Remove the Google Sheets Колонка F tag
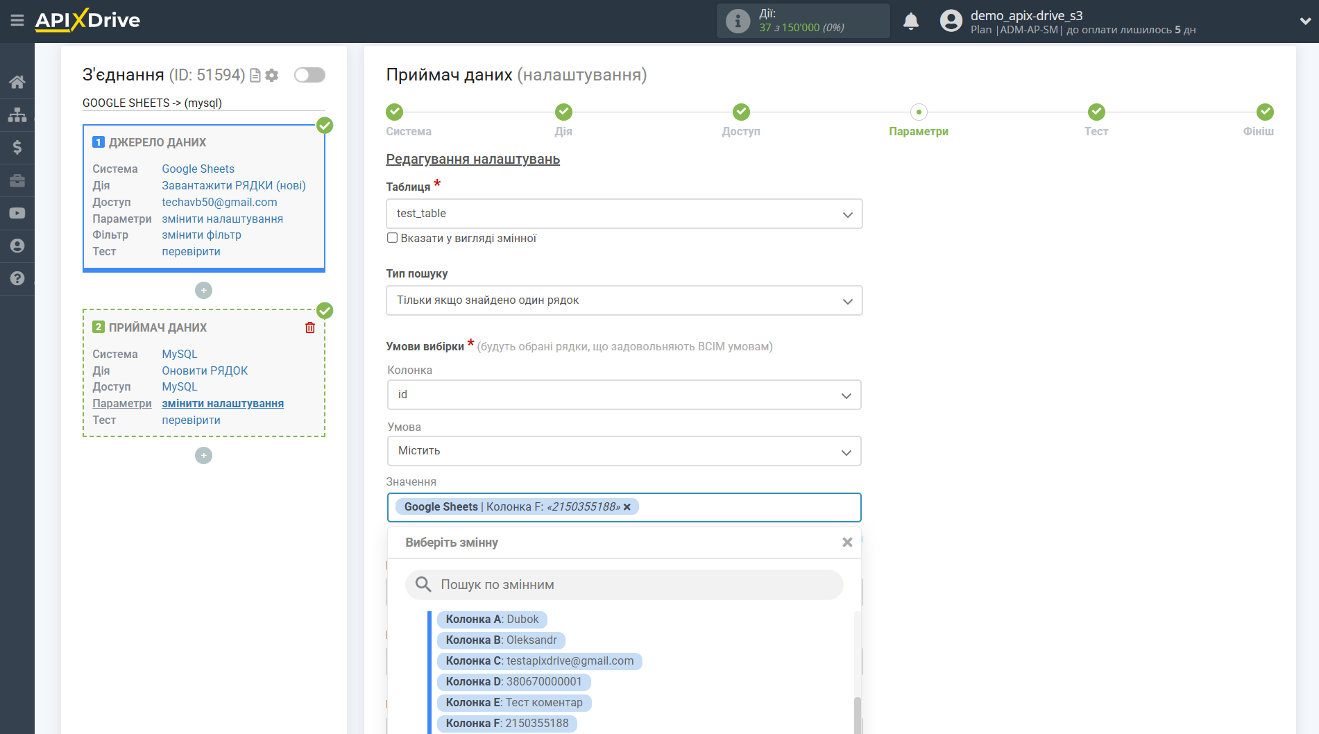1319x734 pixels. point(627,507)
